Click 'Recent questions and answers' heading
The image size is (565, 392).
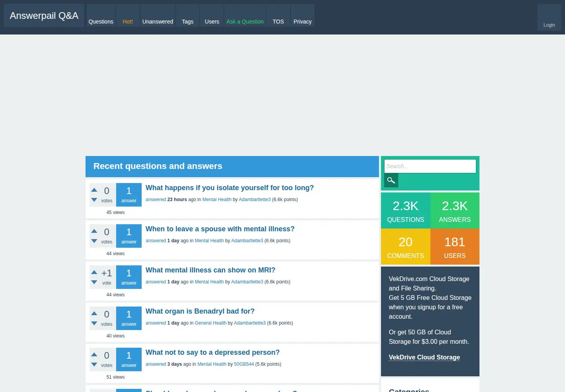[158, 166]
